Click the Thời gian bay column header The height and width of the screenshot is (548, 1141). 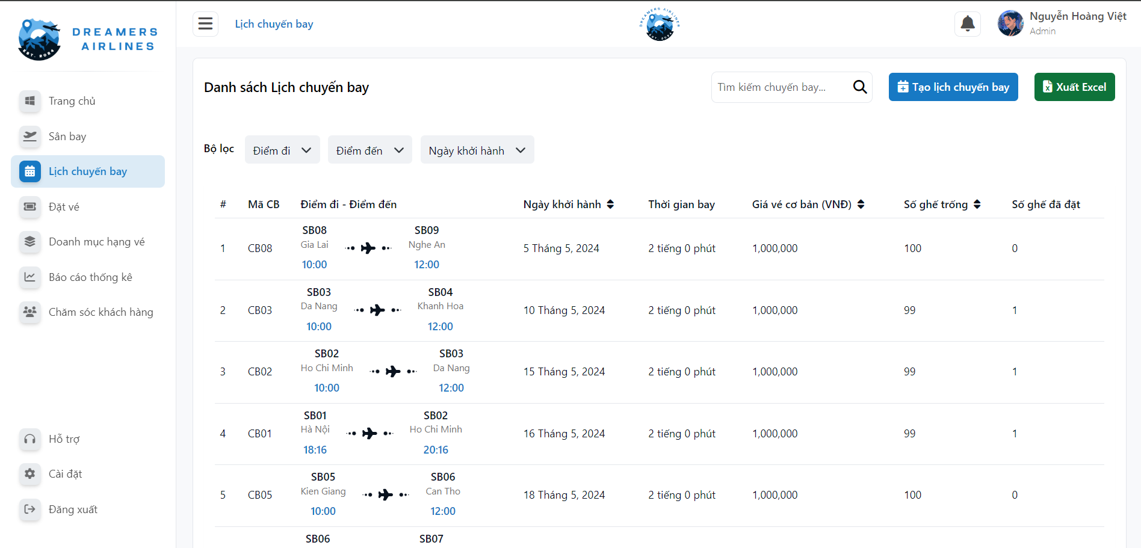point(682,205)
